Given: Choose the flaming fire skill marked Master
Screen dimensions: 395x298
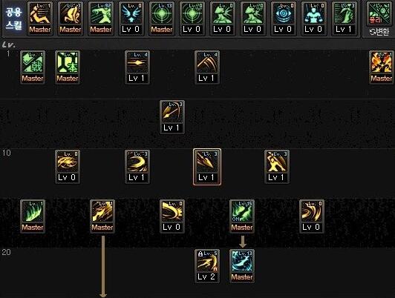Looking at the screenshot, I should (x=382, y=67).
